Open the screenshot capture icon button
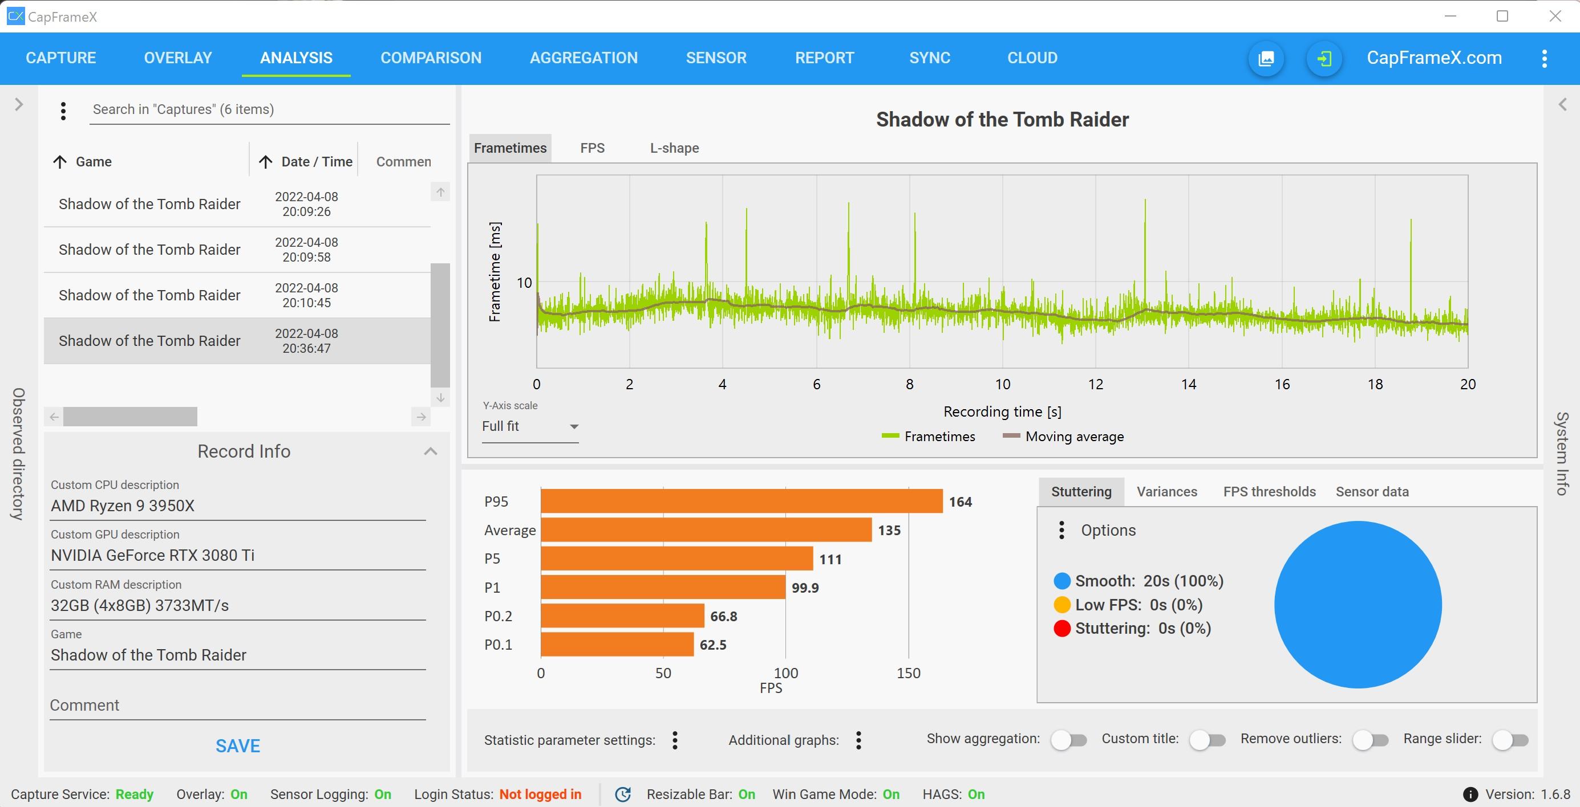The width and height of the screenshot is (1580, 807). 1266,59
